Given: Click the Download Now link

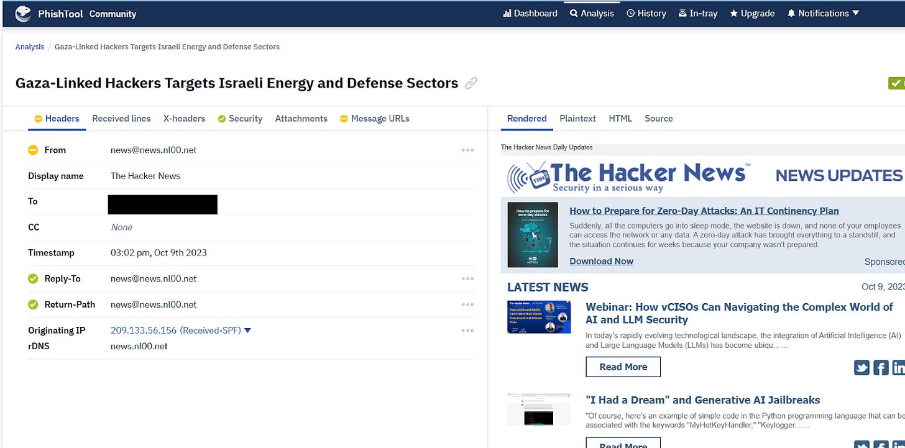Looking at the screenshot, I should pyautogui.click(x=601, y=261).
